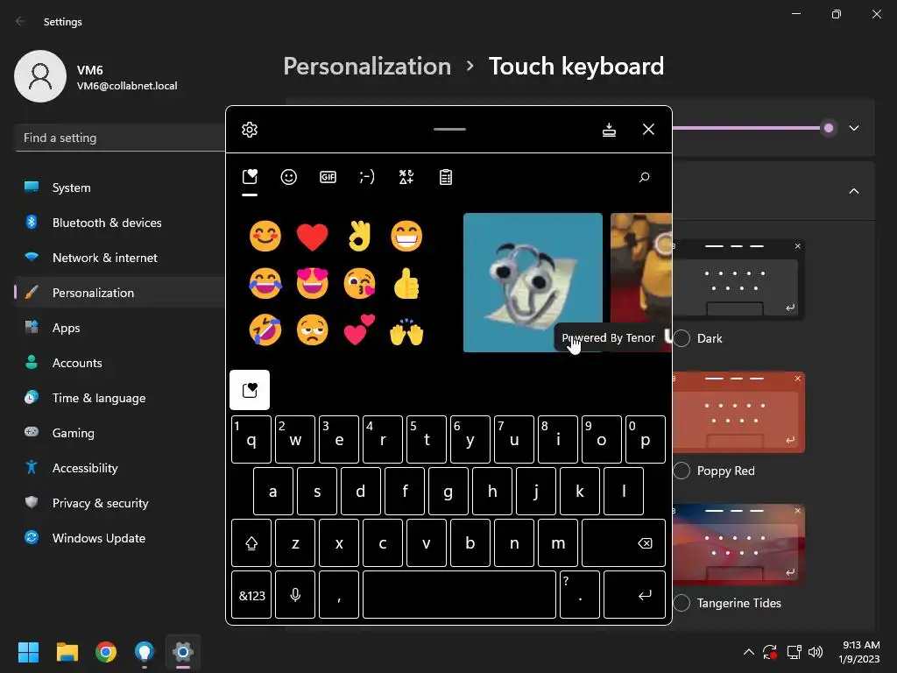
Task: Launch Google Chrome from taskbar
Action: [x=106, y=652]
